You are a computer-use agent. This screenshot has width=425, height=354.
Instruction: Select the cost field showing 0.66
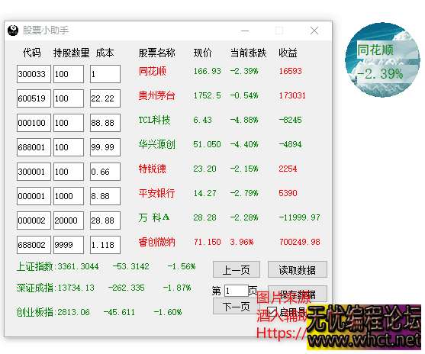click(105, 172)
